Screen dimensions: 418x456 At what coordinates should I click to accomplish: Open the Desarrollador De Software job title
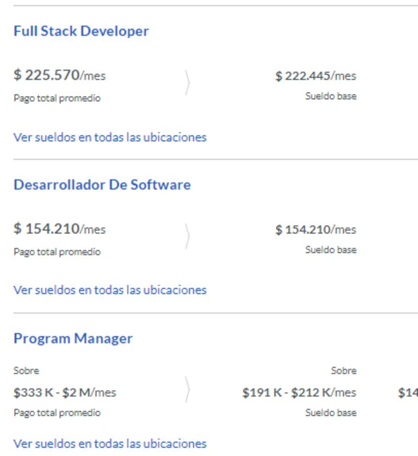102,184
